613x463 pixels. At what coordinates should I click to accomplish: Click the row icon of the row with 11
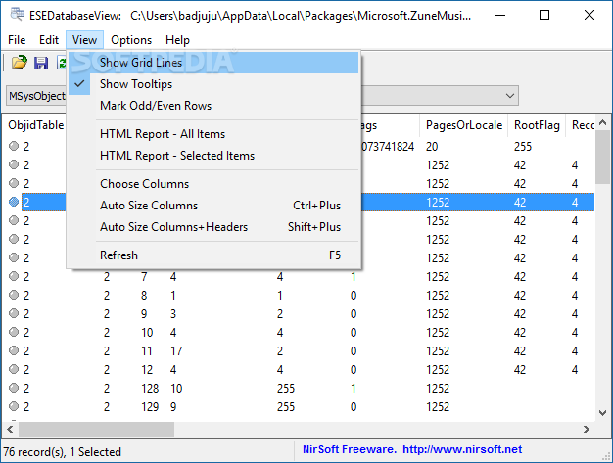(x=14, y=350)
